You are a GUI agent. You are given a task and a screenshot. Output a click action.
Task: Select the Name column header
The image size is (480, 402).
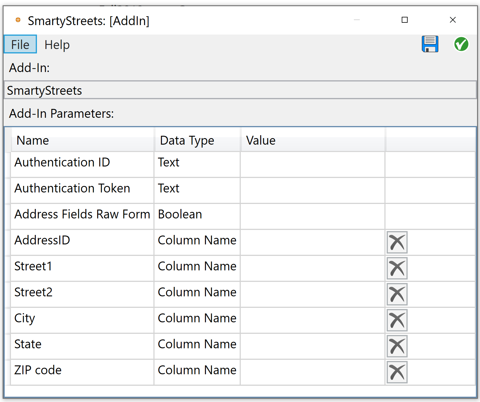[x=32, y=140]
